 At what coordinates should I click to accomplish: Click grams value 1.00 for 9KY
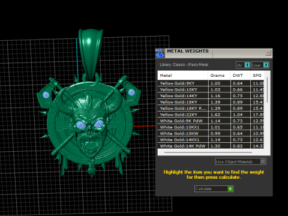click(x=215, y=83)
